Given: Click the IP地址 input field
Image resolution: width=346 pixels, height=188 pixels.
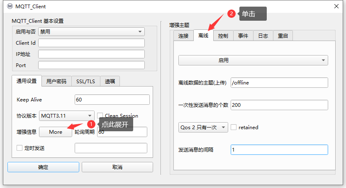Looking at the screenshot, I should pos(91,54).
